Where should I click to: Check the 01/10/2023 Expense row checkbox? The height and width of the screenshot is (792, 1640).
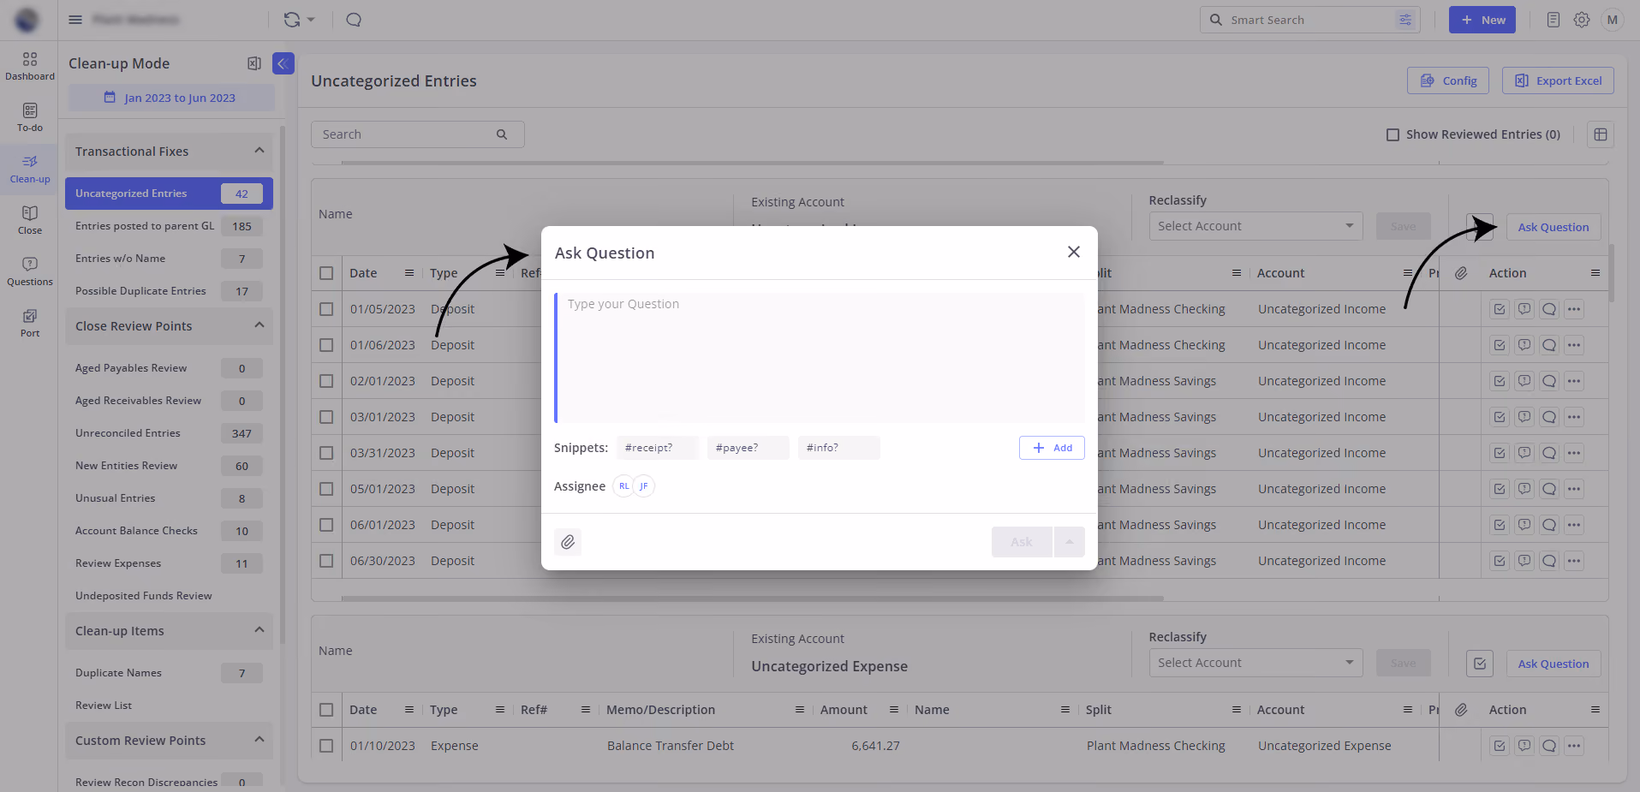[326, 746]
